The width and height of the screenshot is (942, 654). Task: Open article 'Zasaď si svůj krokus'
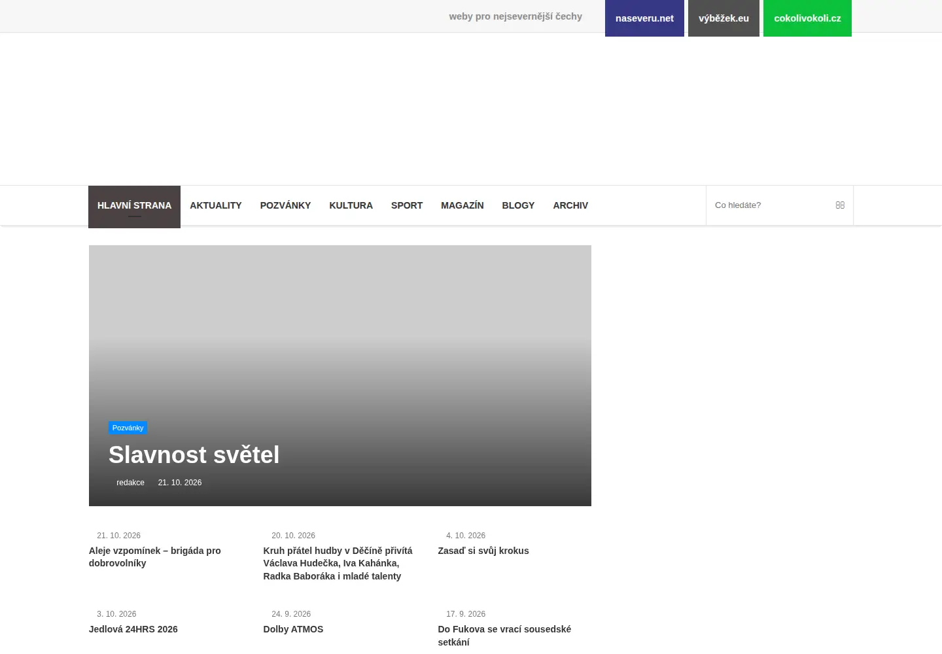pos(483,551)
